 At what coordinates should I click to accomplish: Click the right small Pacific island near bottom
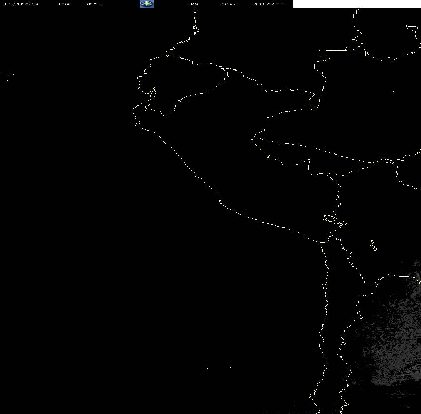(231, 368)
